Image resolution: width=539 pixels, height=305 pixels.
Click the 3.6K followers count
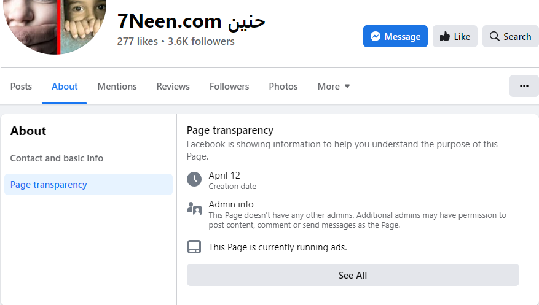click(x=201, y=42)
